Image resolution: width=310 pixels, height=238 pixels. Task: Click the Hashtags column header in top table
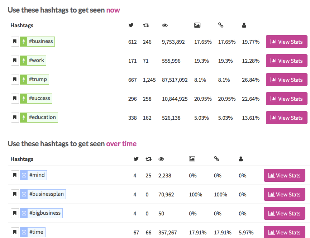click(22, 25)
